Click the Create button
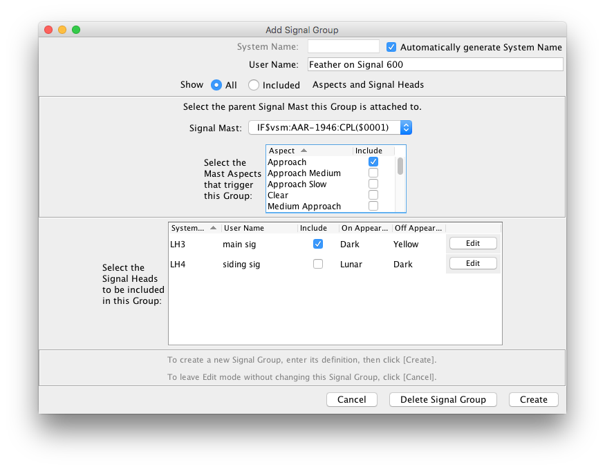605x469 pixels. [533, 399]
